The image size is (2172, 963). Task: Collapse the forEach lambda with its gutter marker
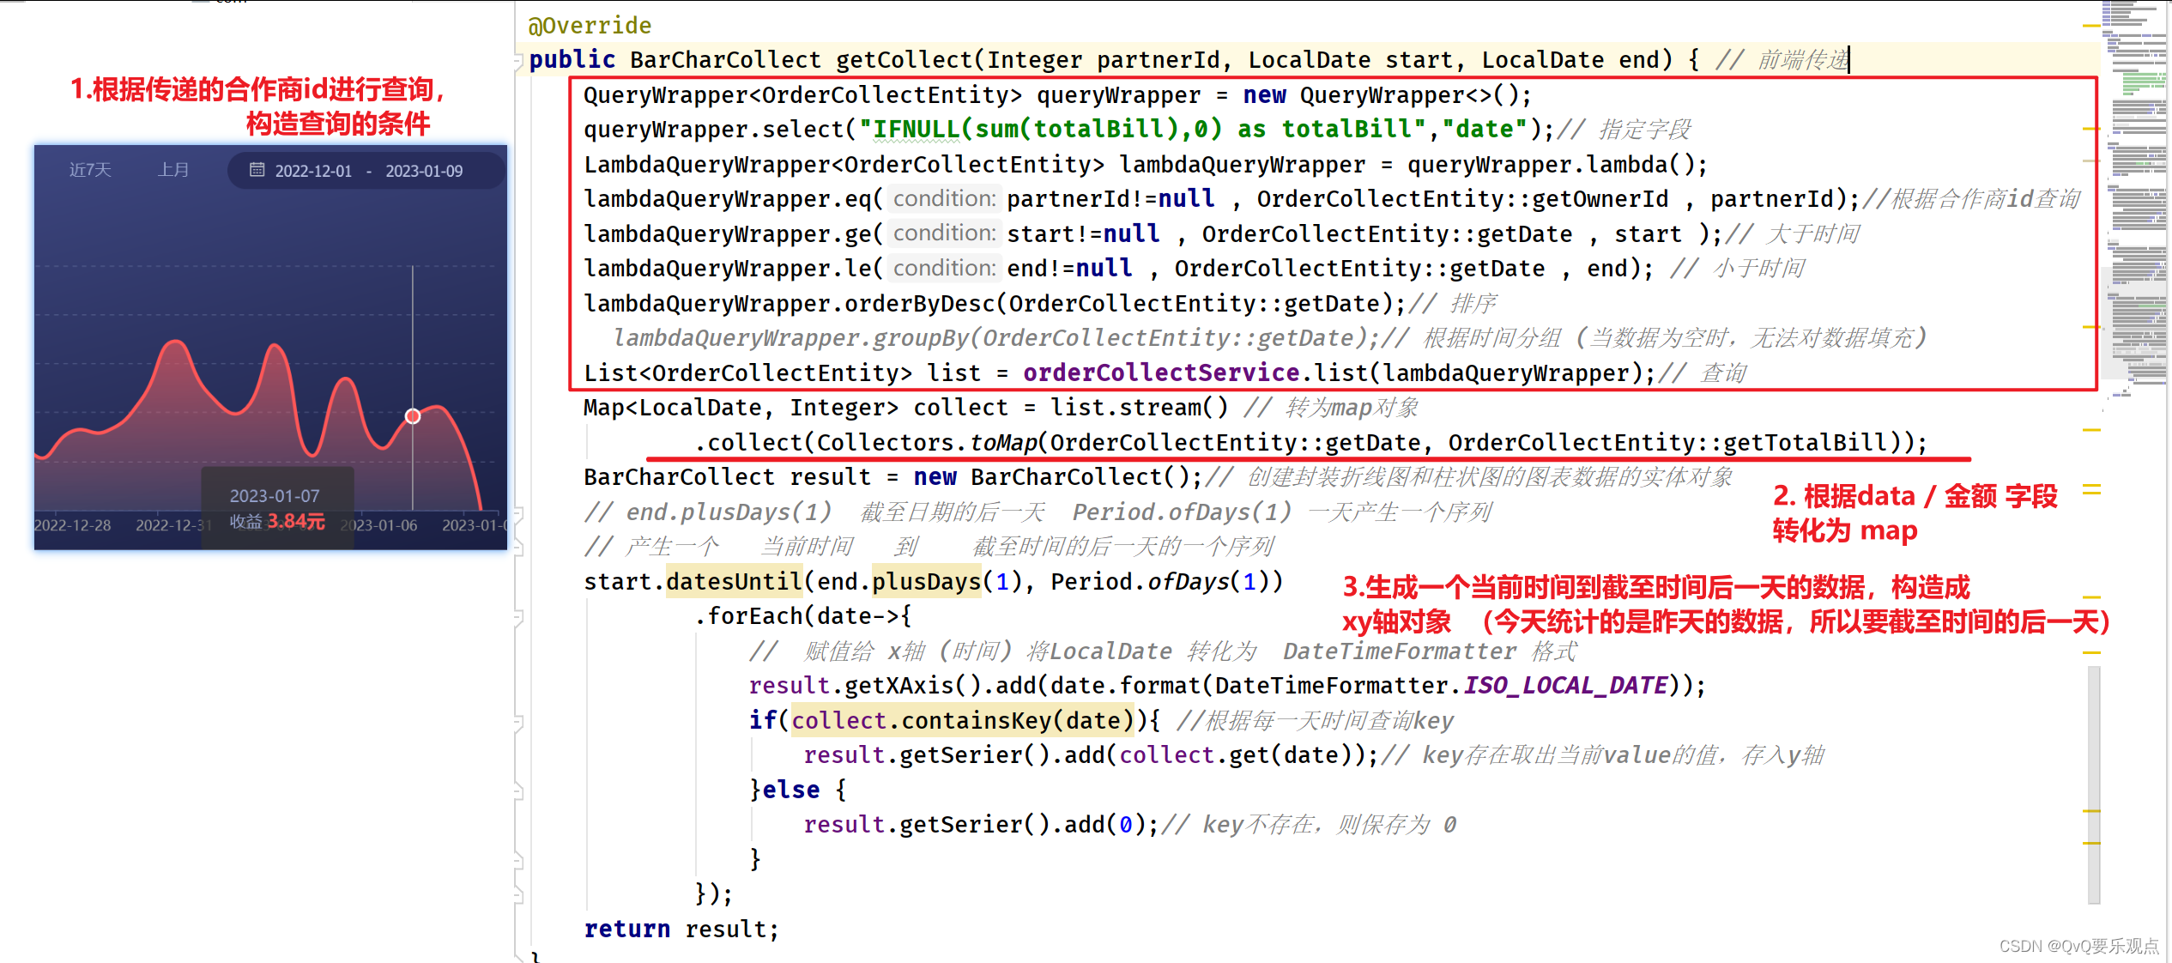(x=518, y=617)
